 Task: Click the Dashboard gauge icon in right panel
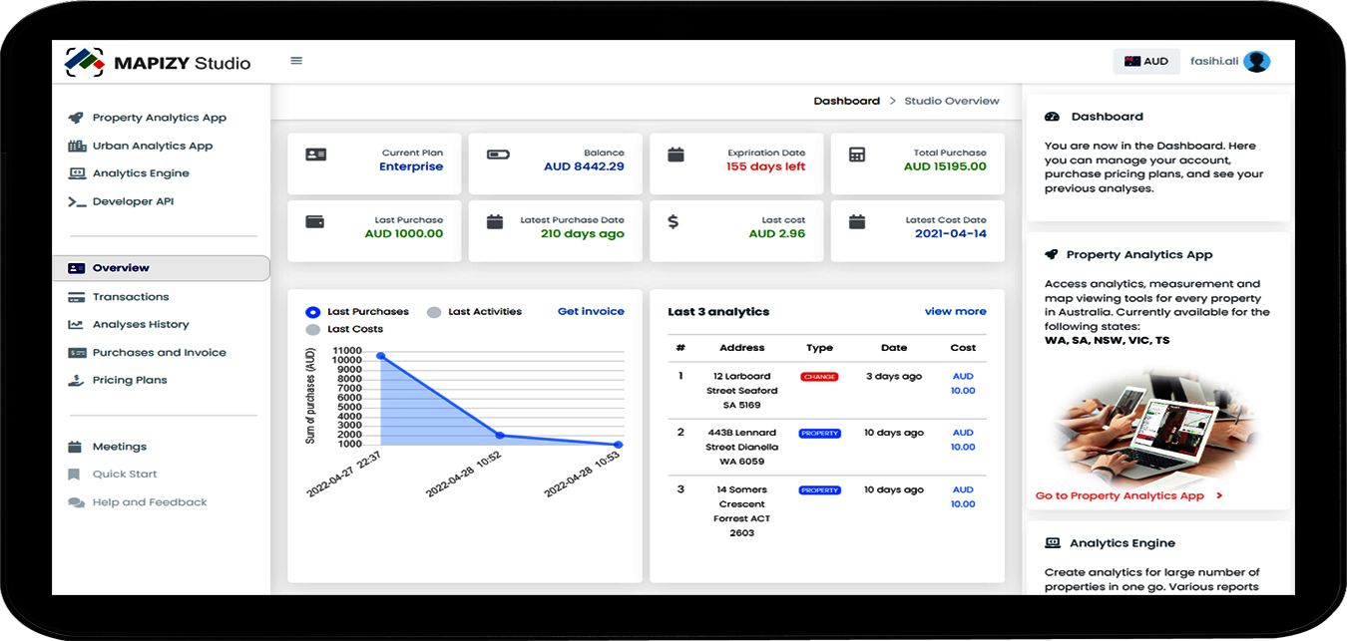click(1052, 117)
